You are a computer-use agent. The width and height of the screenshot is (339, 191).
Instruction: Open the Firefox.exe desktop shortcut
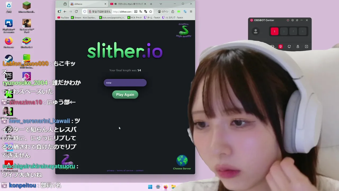click(x=9, y=42)
